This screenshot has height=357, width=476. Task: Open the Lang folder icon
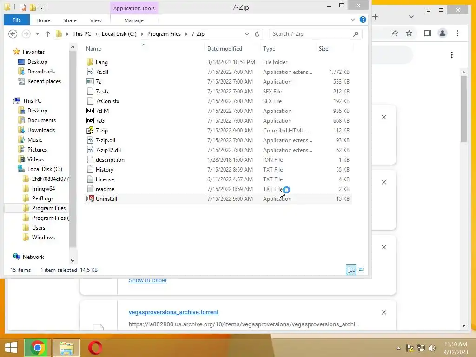[x=90, y=62]
